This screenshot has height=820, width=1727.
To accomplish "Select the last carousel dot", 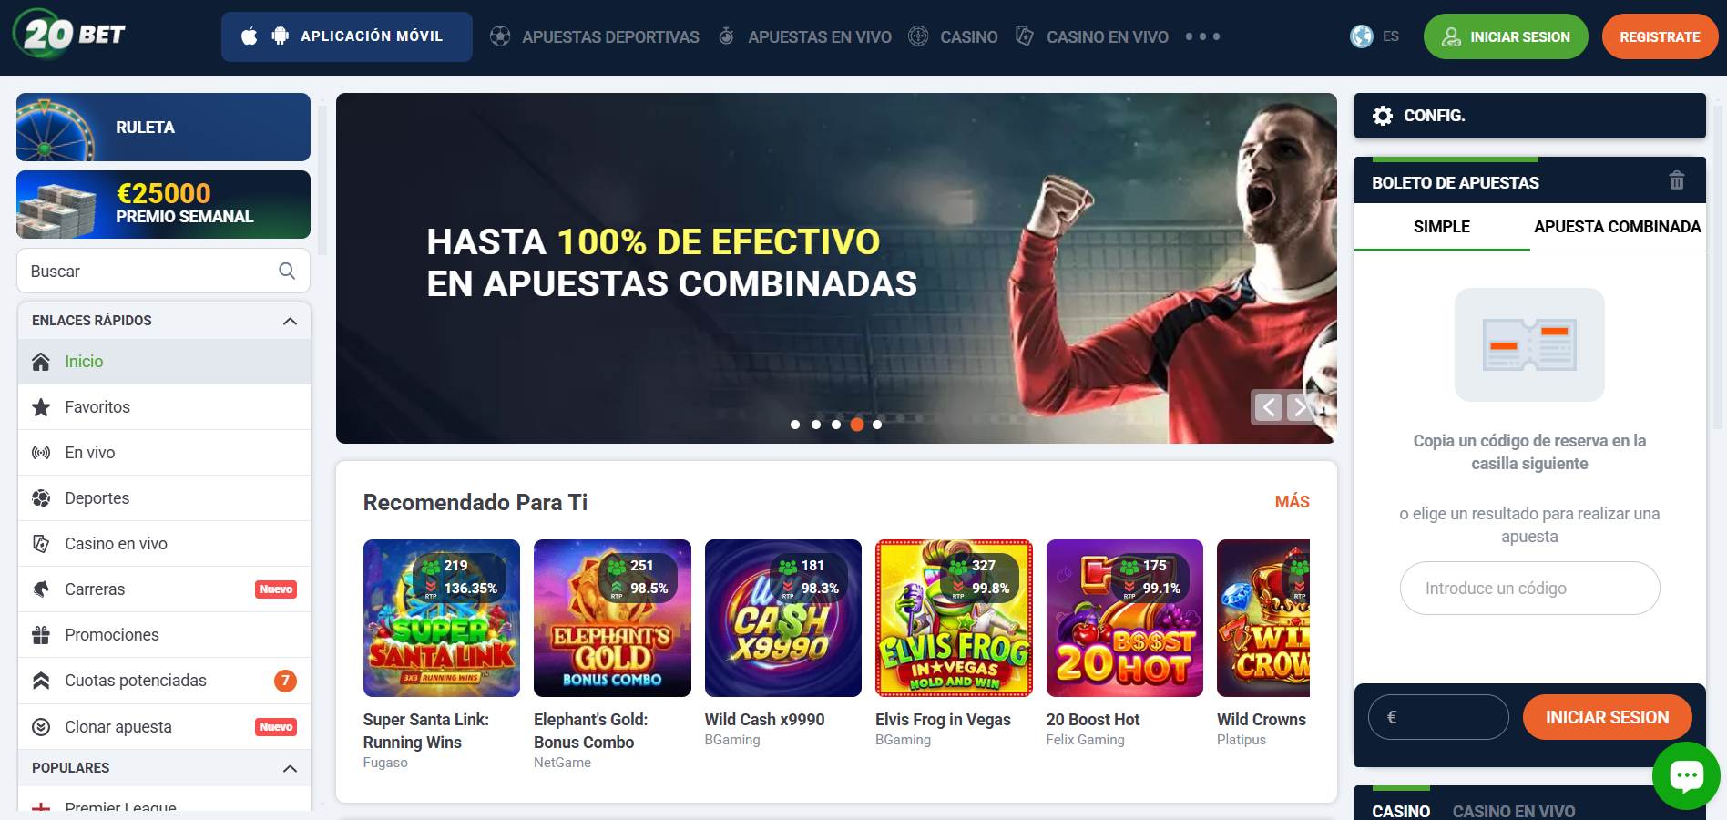I will 877,425.
